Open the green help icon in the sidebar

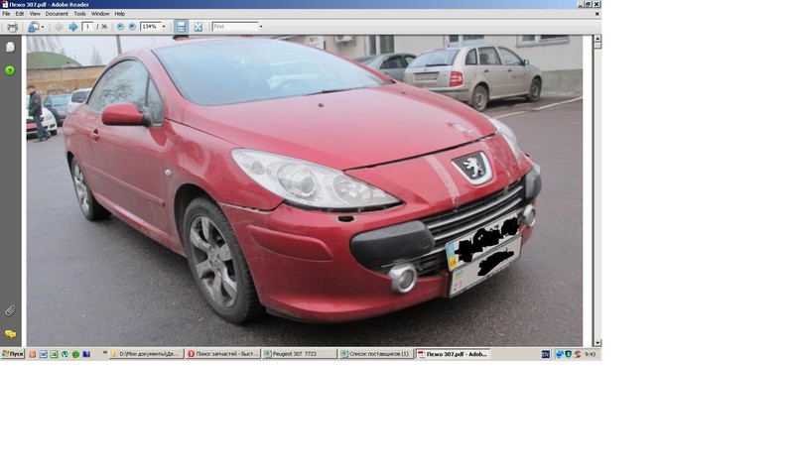[x=10, y=70]
